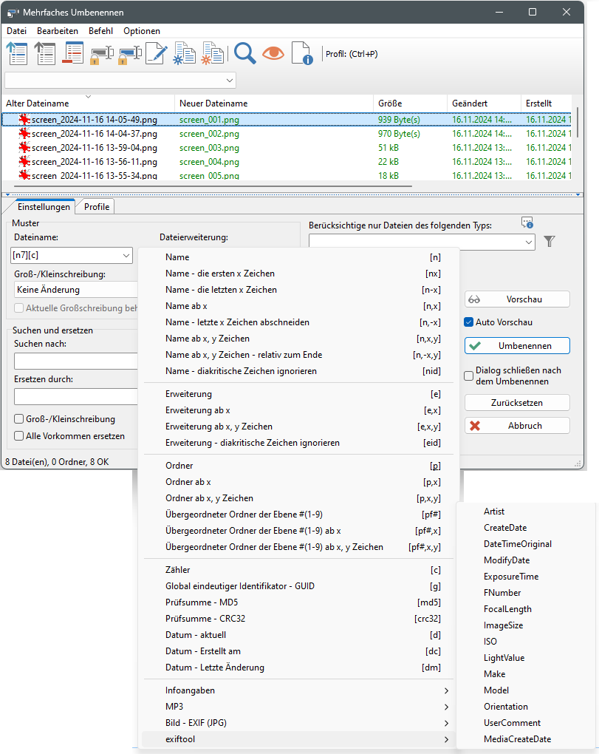
Task: Uncheck the Auto Vorschau checkbox
Action: tap(468, 322)
